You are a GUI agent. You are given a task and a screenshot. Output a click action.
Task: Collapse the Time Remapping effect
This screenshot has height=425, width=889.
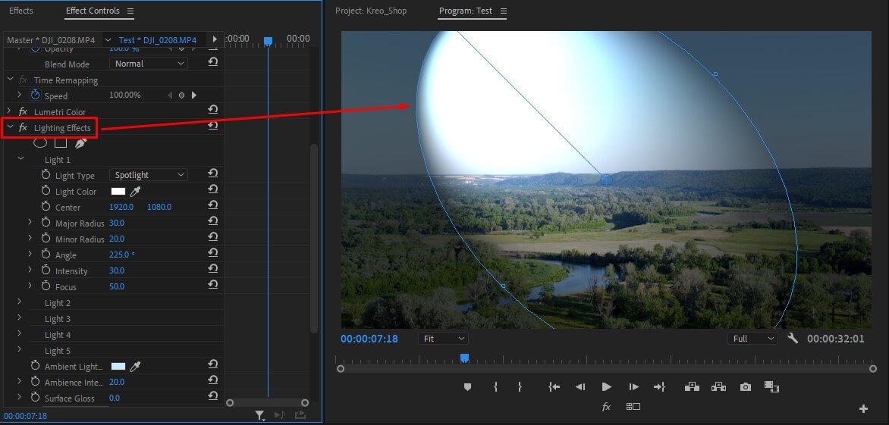click(x=10, y=80)
